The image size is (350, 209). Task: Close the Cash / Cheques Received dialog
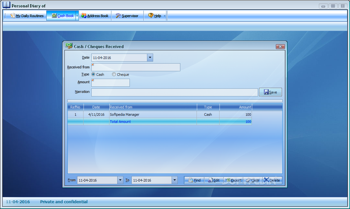click(x=280, y=46)
